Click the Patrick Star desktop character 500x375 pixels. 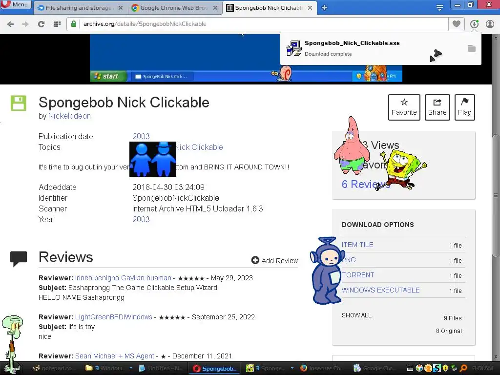tap(352, 146)
